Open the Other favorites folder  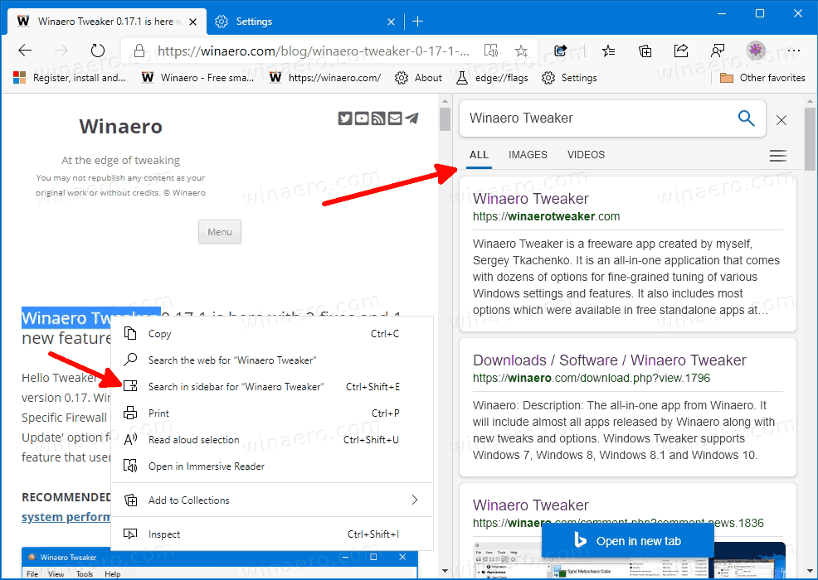pyautogui.click(x=762, y=78)
